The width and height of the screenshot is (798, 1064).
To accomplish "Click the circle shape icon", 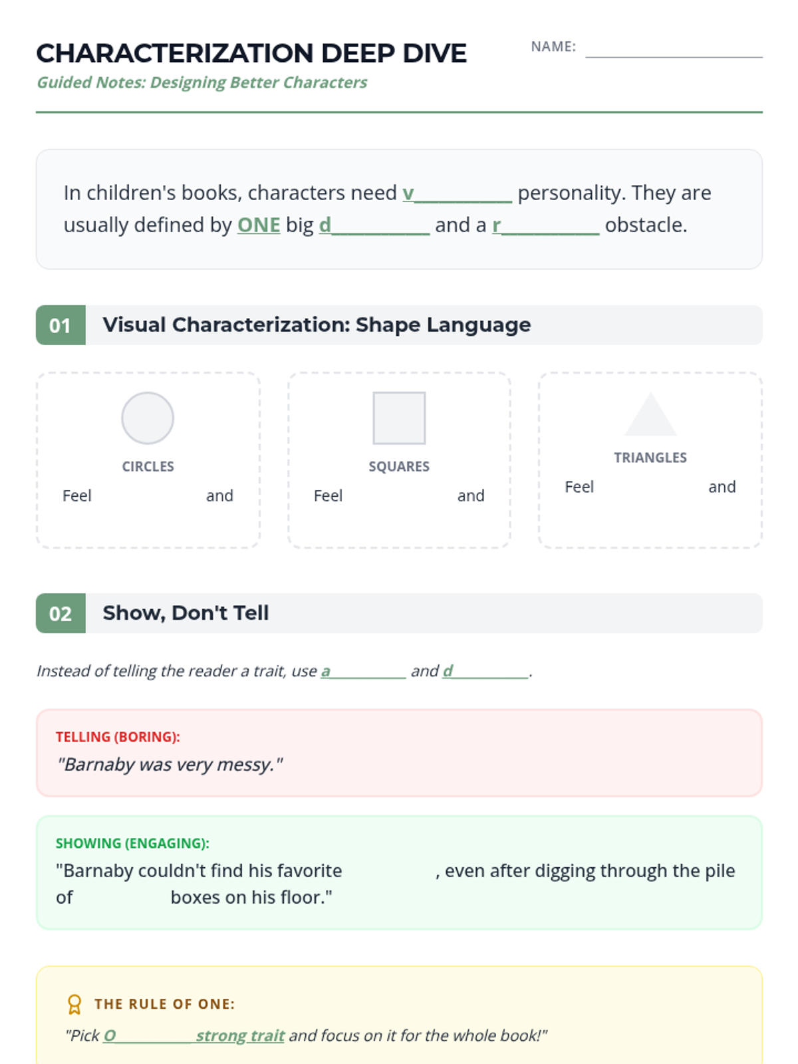I will (148, 418).
